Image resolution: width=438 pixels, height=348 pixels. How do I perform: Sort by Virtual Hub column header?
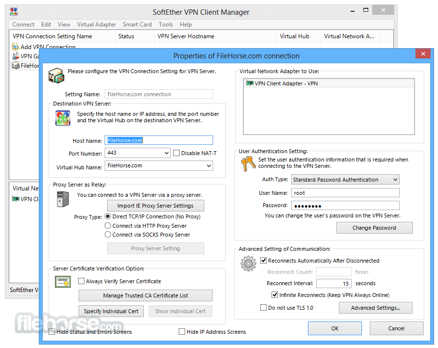[299, 36]
